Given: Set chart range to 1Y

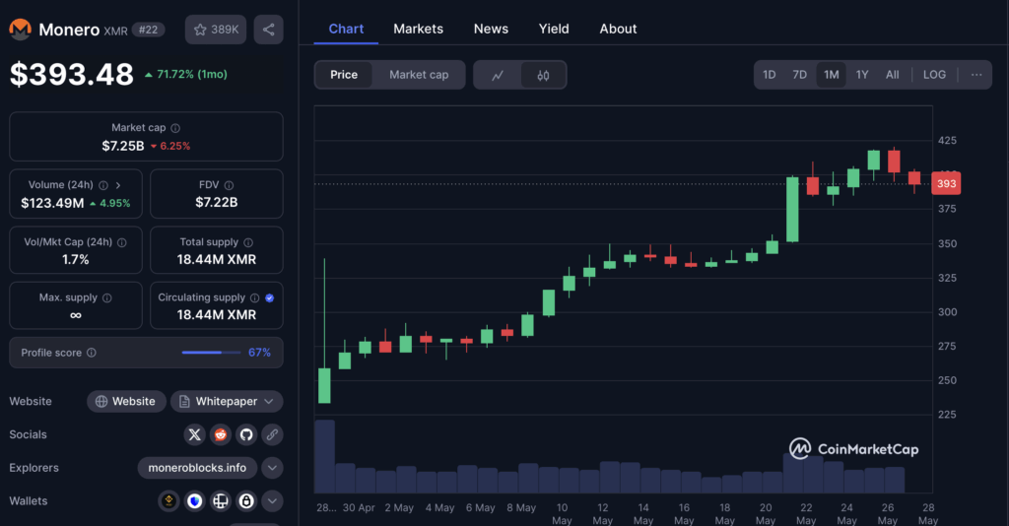Looking at the screenshot, I should pyautogui.click(x=861, y=75).
